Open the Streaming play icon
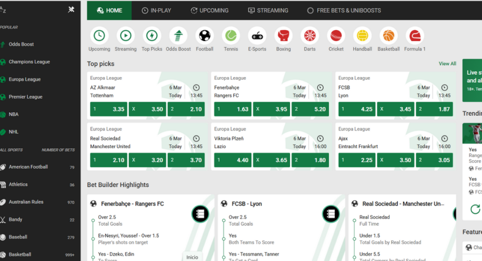Image resolution: width=482 pixels, height=261 pixels. pos(125,36)
